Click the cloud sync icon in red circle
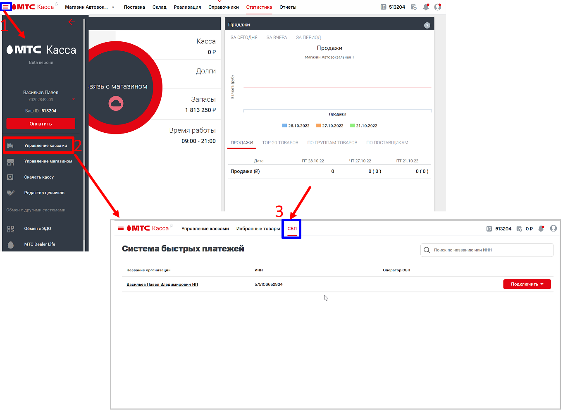The height and width of the screenshot is (411, 563). coord(116,103)
